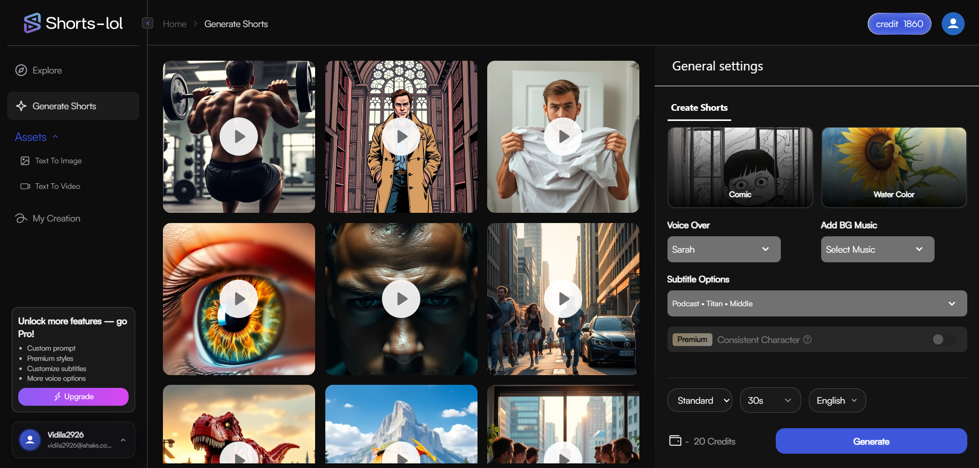The image size is (979, 468).
Task: Open the user profile avatar icon
Action: coord(952,24)
